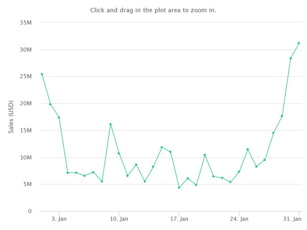Click the 15M y-axis label
The image size is (307, 230).
(x=26, y=130)
